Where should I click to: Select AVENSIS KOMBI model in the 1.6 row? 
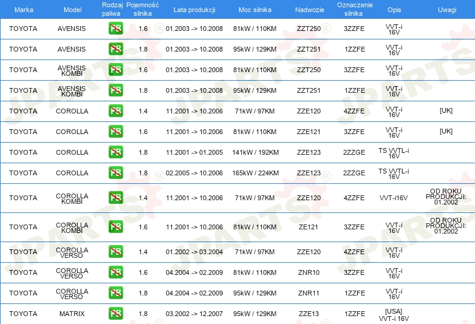[72, 70]
